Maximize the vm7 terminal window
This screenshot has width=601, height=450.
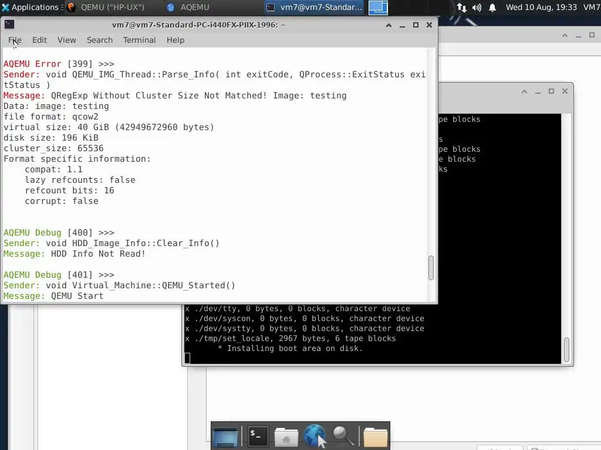coord(416,25)
